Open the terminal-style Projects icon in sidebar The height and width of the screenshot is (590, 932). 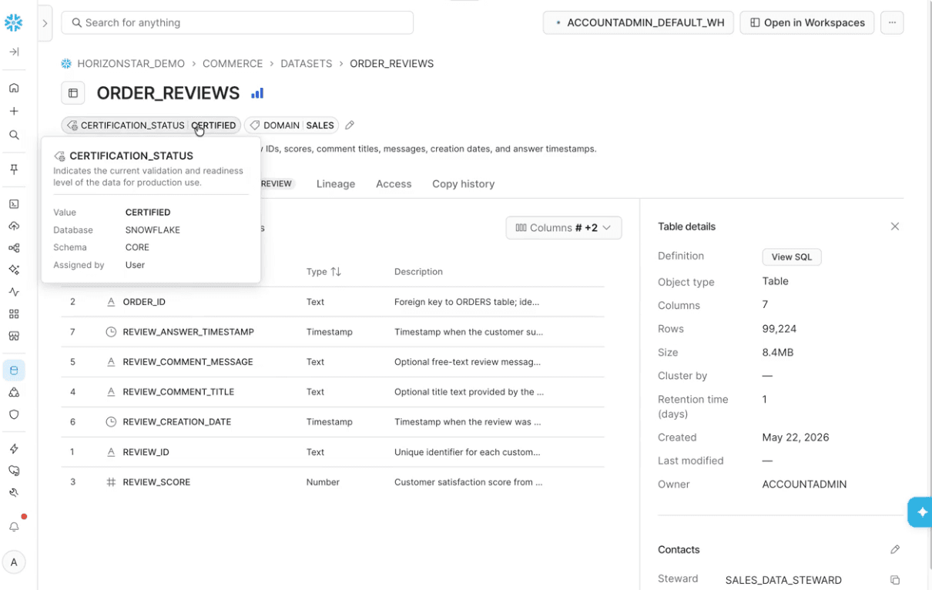(14, 204)
